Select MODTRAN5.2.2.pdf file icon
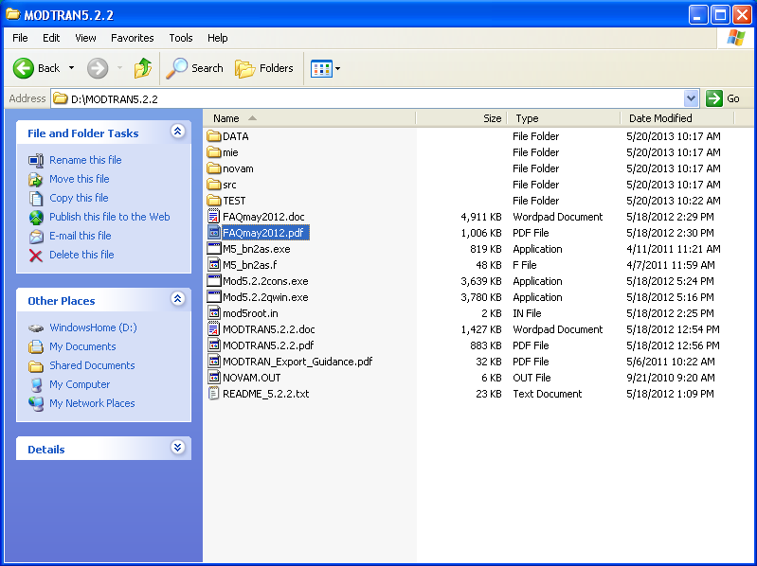 tap(213, 345)
